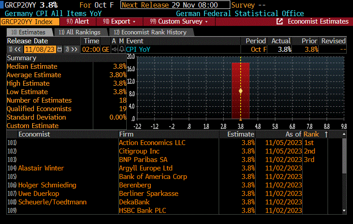Click the Qualified Economists label
The width and height of the screenshot is (353, 224).
click(39, 109)
